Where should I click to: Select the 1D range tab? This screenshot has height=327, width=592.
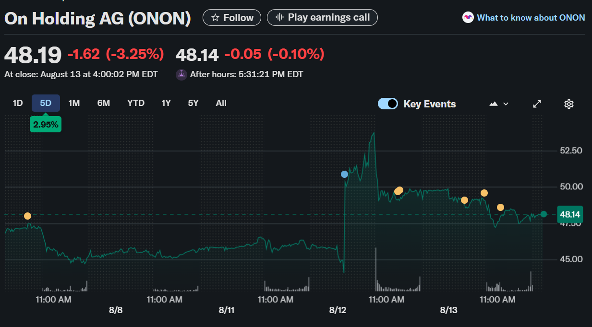[x=18, y=103]
